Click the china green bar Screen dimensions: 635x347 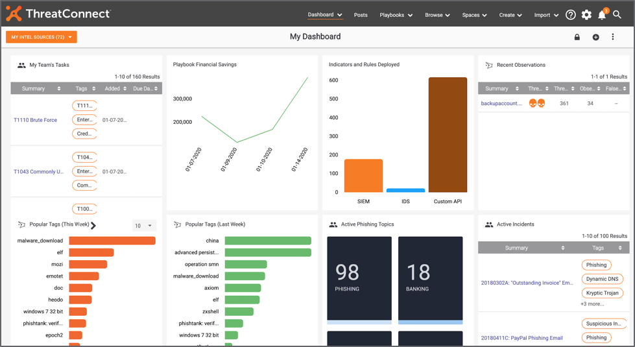(268, 241)
